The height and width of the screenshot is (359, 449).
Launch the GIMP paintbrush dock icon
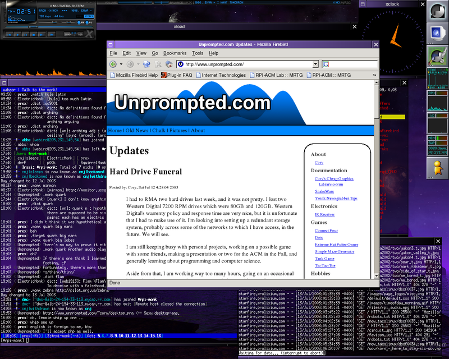(x=438, y=56)
